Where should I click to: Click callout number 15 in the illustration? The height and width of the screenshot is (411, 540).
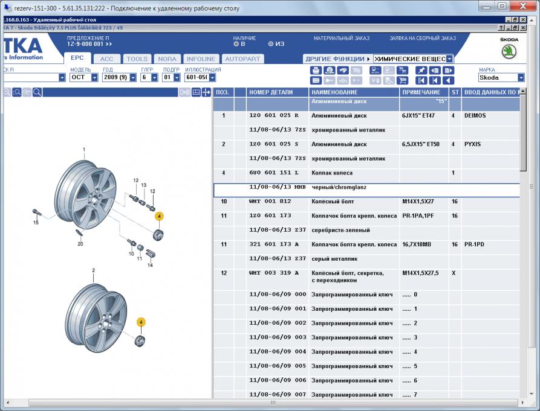36,223
